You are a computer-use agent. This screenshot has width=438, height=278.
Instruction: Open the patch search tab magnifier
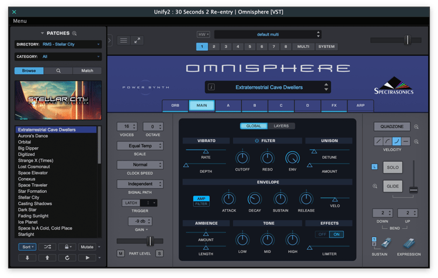click(58, 71)
